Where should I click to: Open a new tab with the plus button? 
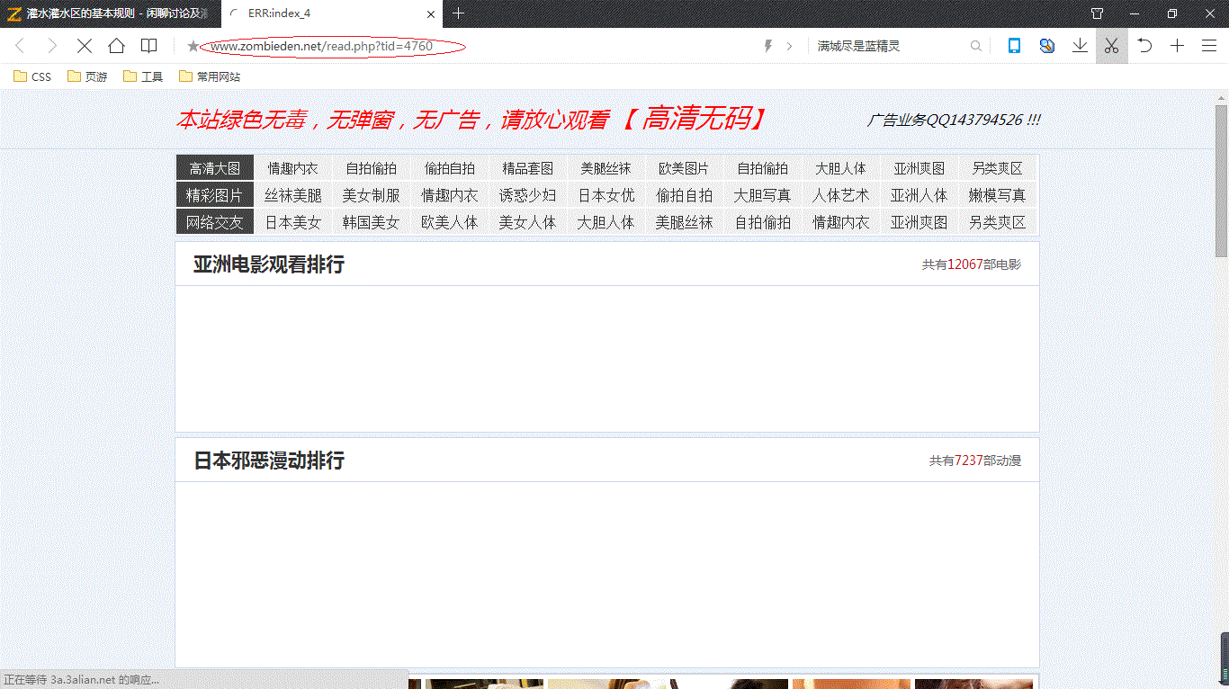[x=458, y=13]
